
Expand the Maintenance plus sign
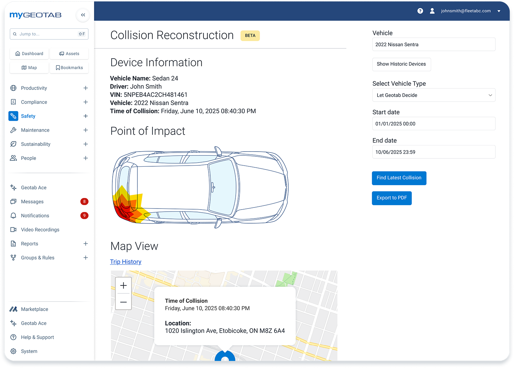(x=86, y=130)
